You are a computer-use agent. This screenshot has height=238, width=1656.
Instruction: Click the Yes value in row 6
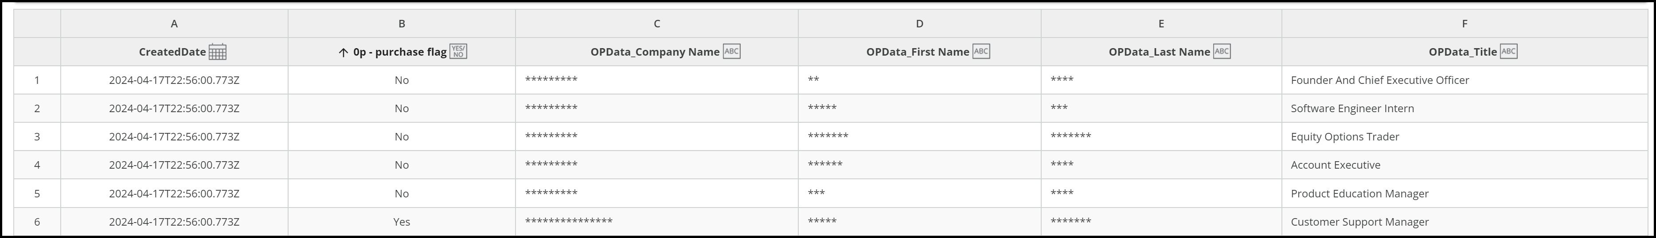[402, 222]
